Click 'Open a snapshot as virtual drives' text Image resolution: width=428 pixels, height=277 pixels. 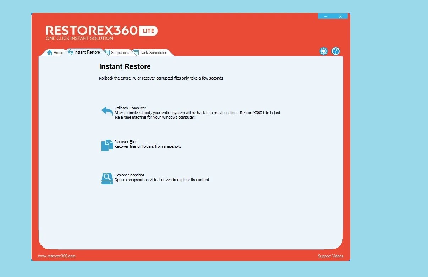coord(162,180)
